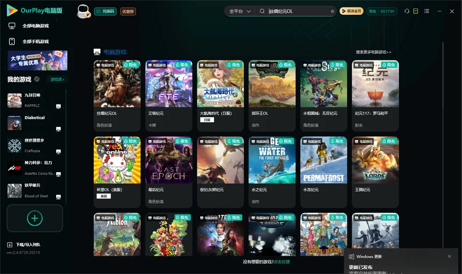Open the 大航海时代 (日服) game card

220,96
